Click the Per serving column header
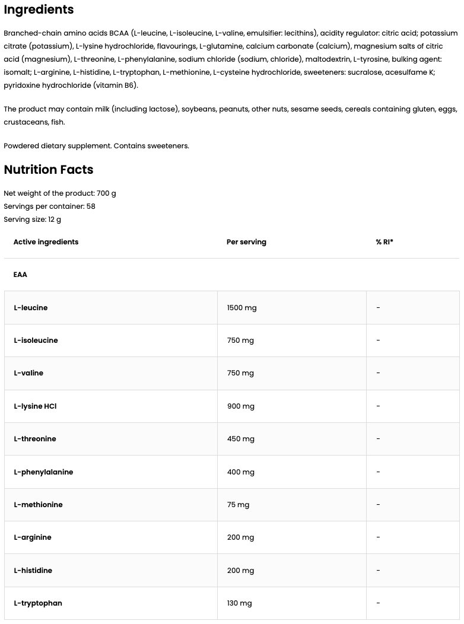This screenshot has width=464, height=624. (x=246, y=242)
